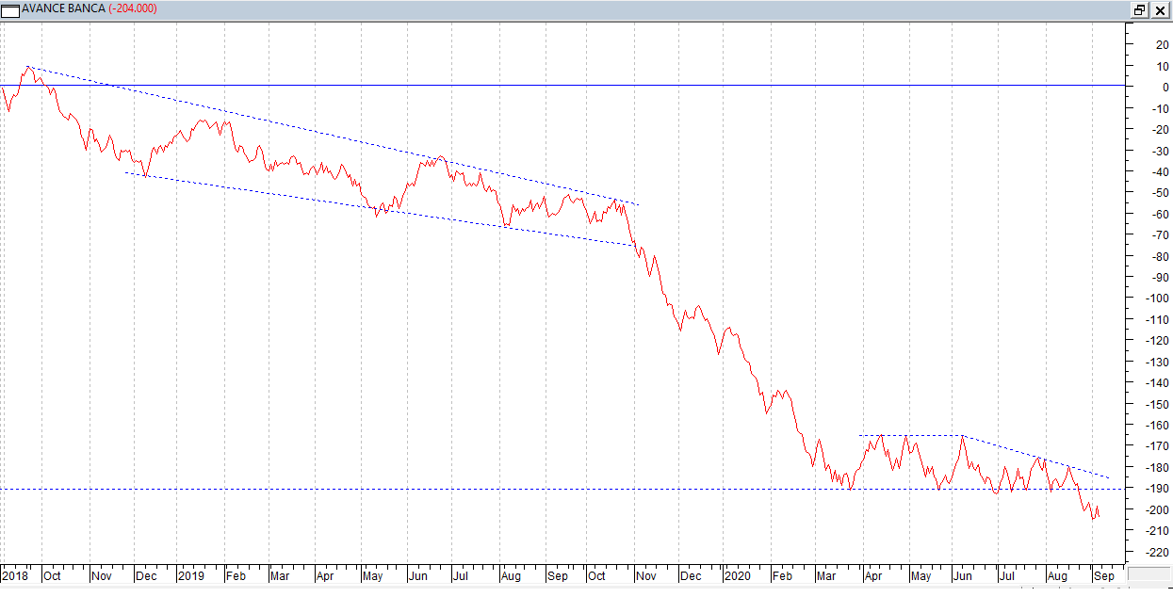Screen dimensions: 1173x597
Task: Click the 2020 label on time axis
Action: [737, 574]
